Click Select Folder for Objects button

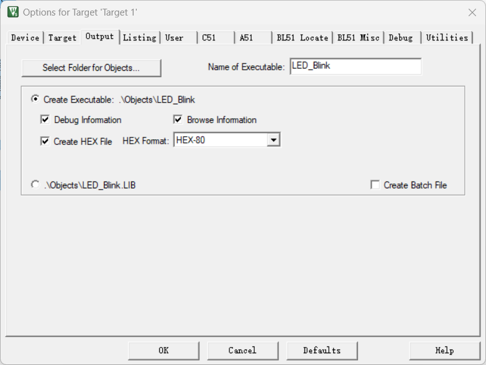point(91,68)
